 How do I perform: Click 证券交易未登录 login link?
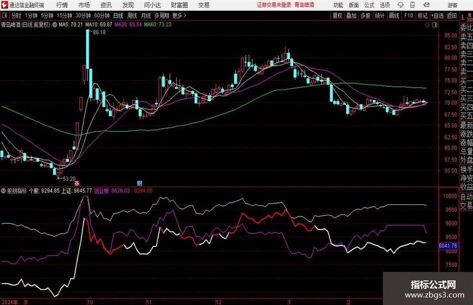coord(274,5)
